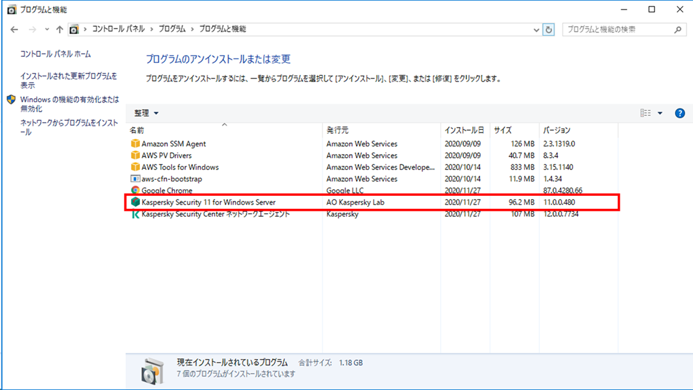
Task: Click the shield icon next to Windows の機能
Action: (x=11, y=99)
